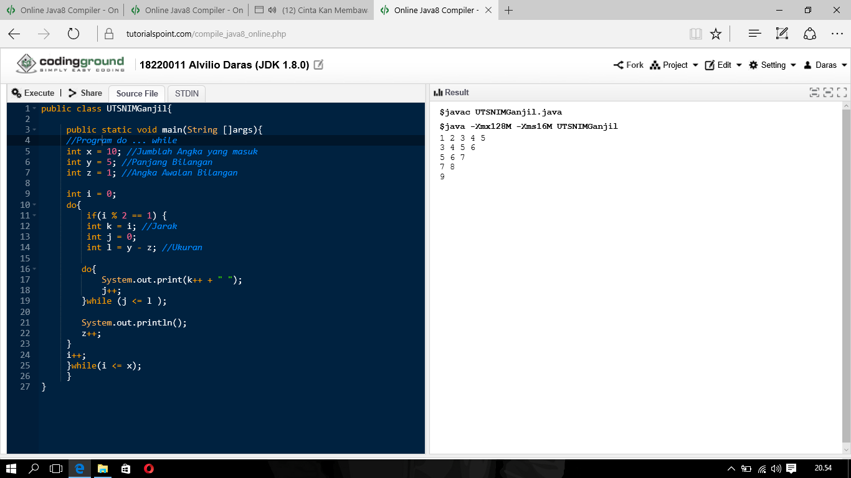This screenshot has width=851, height=478.
Task: Open the Windows Start menu
Action: click(11, 469)
